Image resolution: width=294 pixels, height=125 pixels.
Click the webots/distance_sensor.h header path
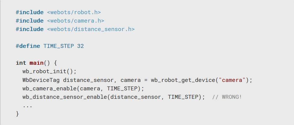pos(90,29)
